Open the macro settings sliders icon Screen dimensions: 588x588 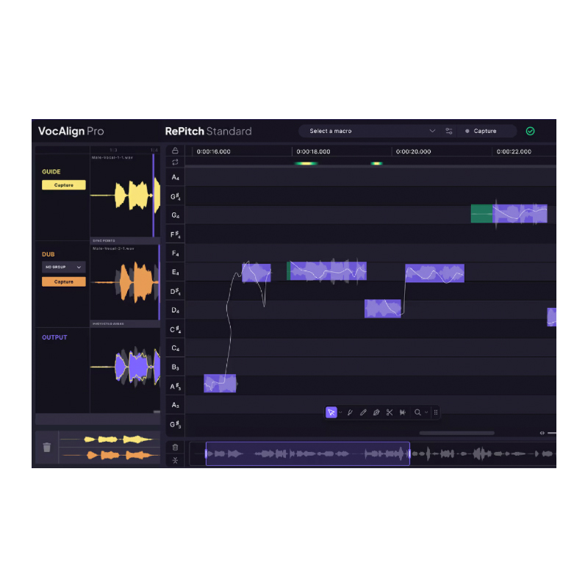(x=448, y=131)
